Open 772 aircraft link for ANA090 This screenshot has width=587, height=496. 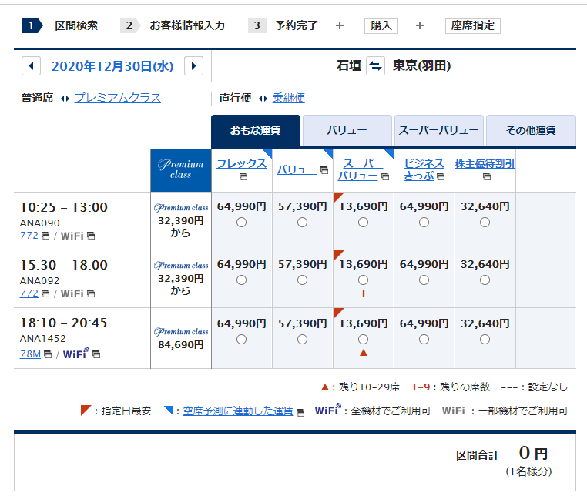point(29,236)
